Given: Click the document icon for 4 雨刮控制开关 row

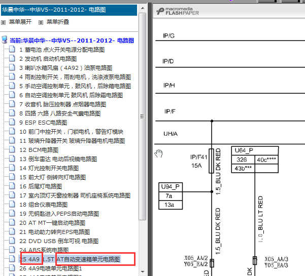Looking at the screenshot, I should [x=12, y=76].
